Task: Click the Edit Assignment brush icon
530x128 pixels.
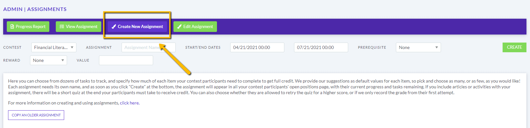Action: click(180, 27)
